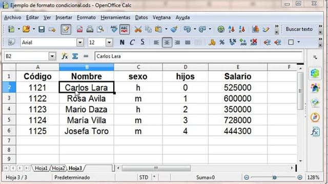Zoom out with minus button

pyautogui.click(x=247, y=177)
